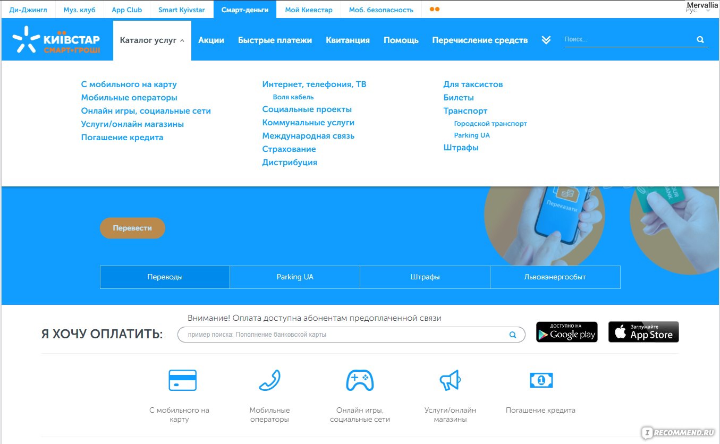720x444 pixels.
Task: Click С мобильного на карту icon label
Action: [180, 415]
